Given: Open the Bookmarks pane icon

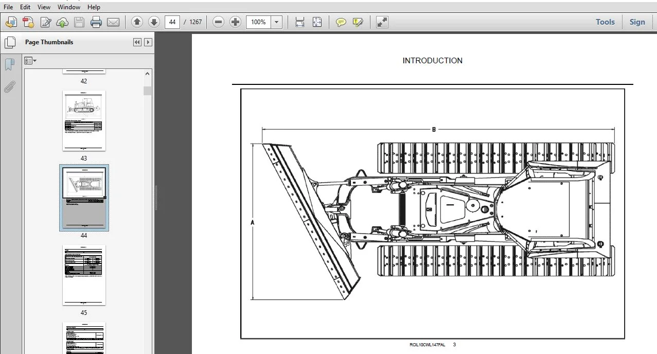Looking at the screenshot, I should 10,64.
